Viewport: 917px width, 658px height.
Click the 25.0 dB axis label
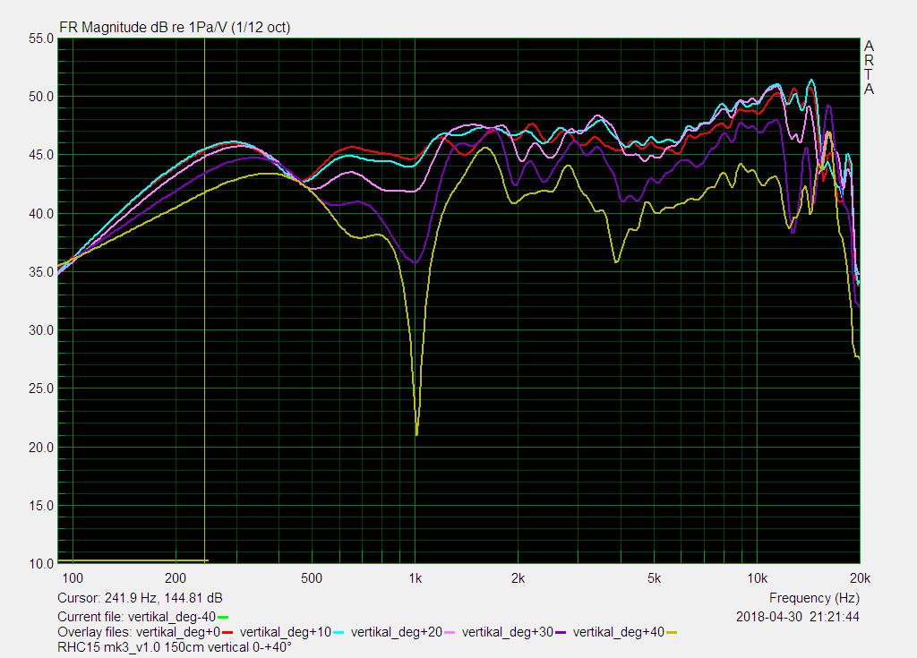[x=41, y=389]
